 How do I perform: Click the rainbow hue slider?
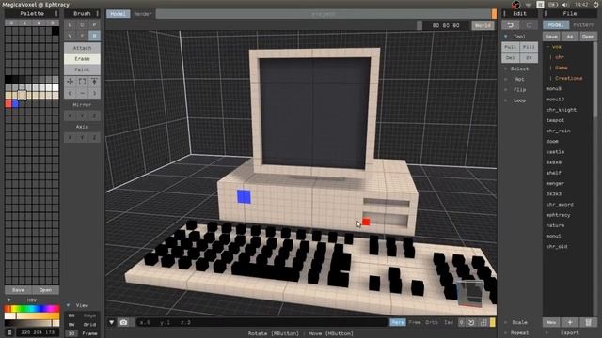coord(32,309)
